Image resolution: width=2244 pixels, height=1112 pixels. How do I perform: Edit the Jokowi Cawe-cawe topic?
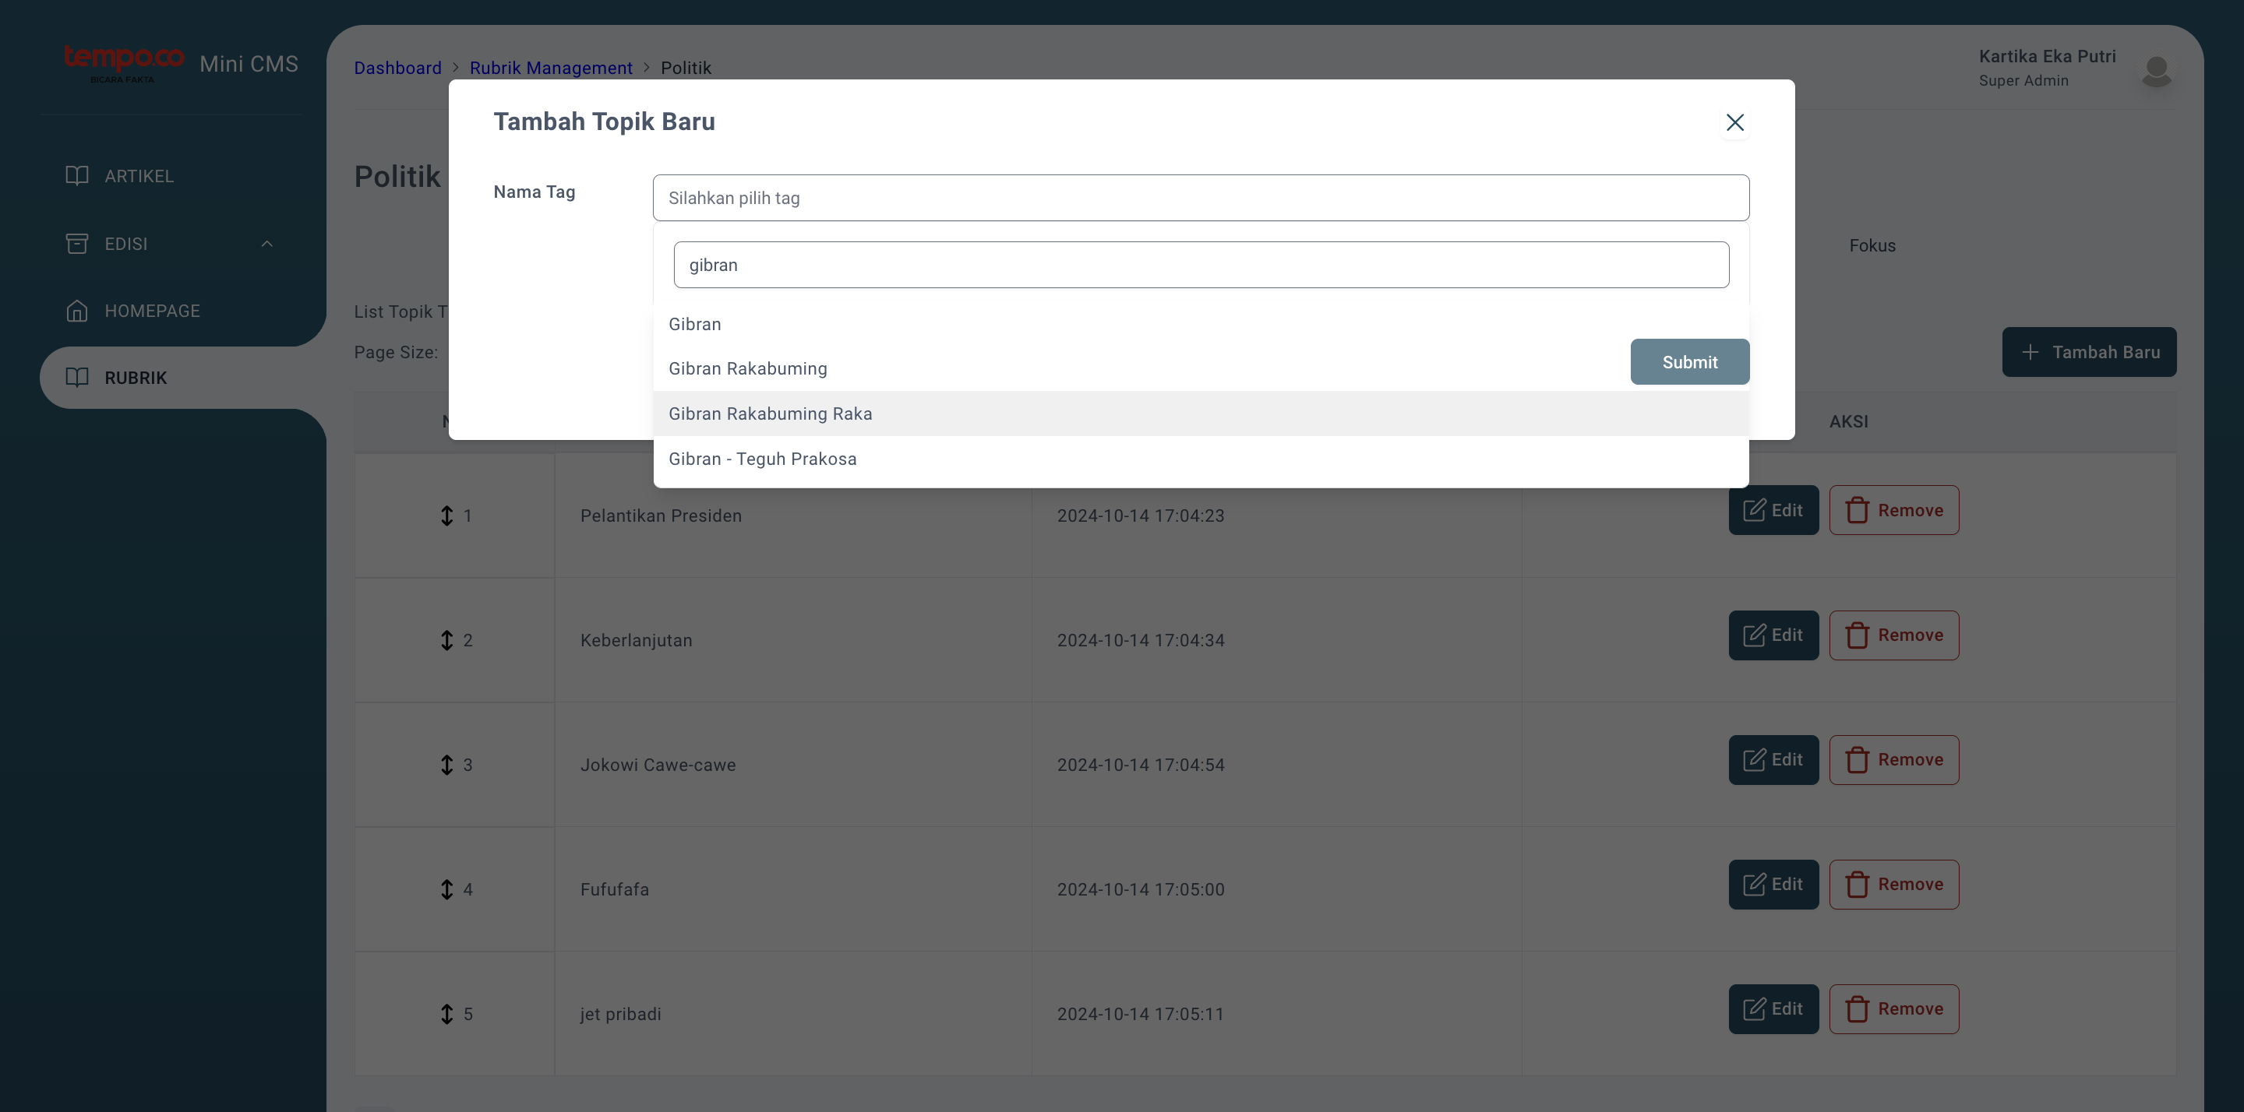click(1773, 759)
